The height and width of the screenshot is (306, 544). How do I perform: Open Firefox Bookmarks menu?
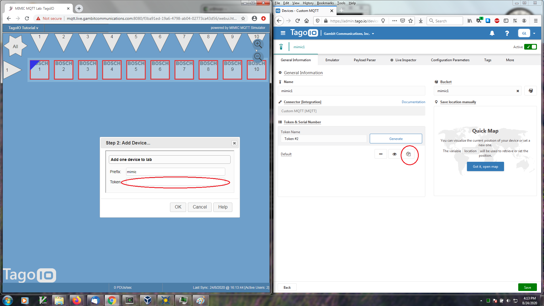pos(325,3)
